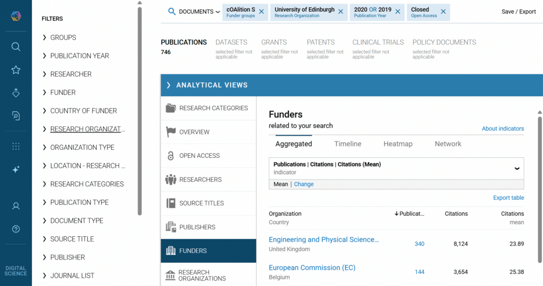Screen dimensions: 543x286
Task: Open the indicator selection dropdown
Action: coord(516,168)
